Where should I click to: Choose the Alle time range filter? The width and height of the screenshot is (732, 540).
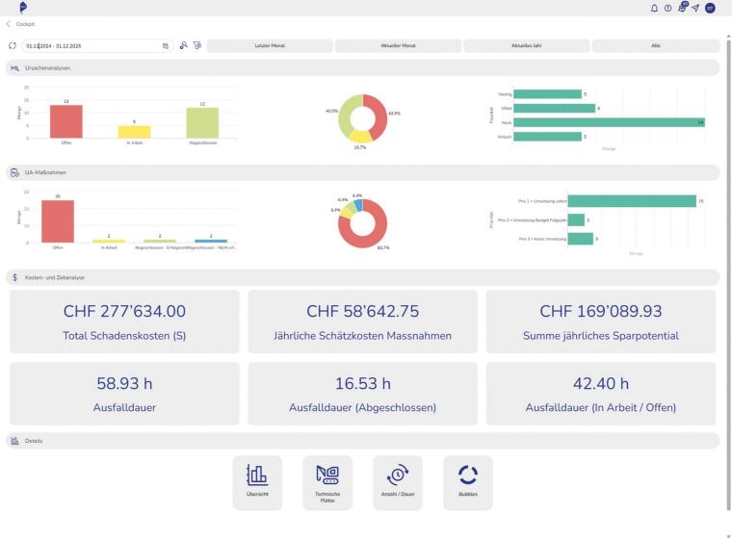click(x=655, y=45)
